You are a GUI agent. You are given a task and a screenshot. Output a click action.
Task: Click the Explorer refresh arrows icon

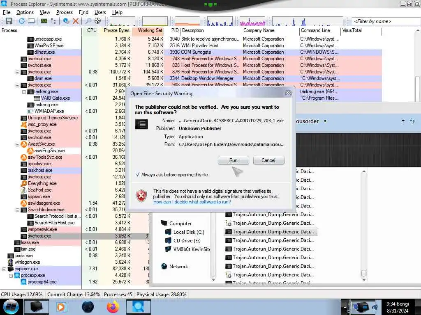tap(412, 121)
